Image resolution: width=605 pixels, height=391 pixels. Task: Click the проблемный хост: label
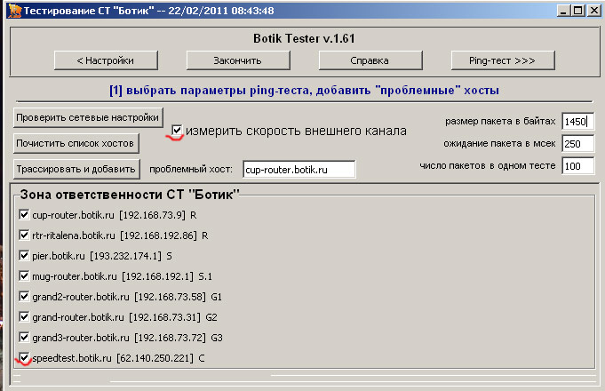pyautogui.click(x=191, y=170)
